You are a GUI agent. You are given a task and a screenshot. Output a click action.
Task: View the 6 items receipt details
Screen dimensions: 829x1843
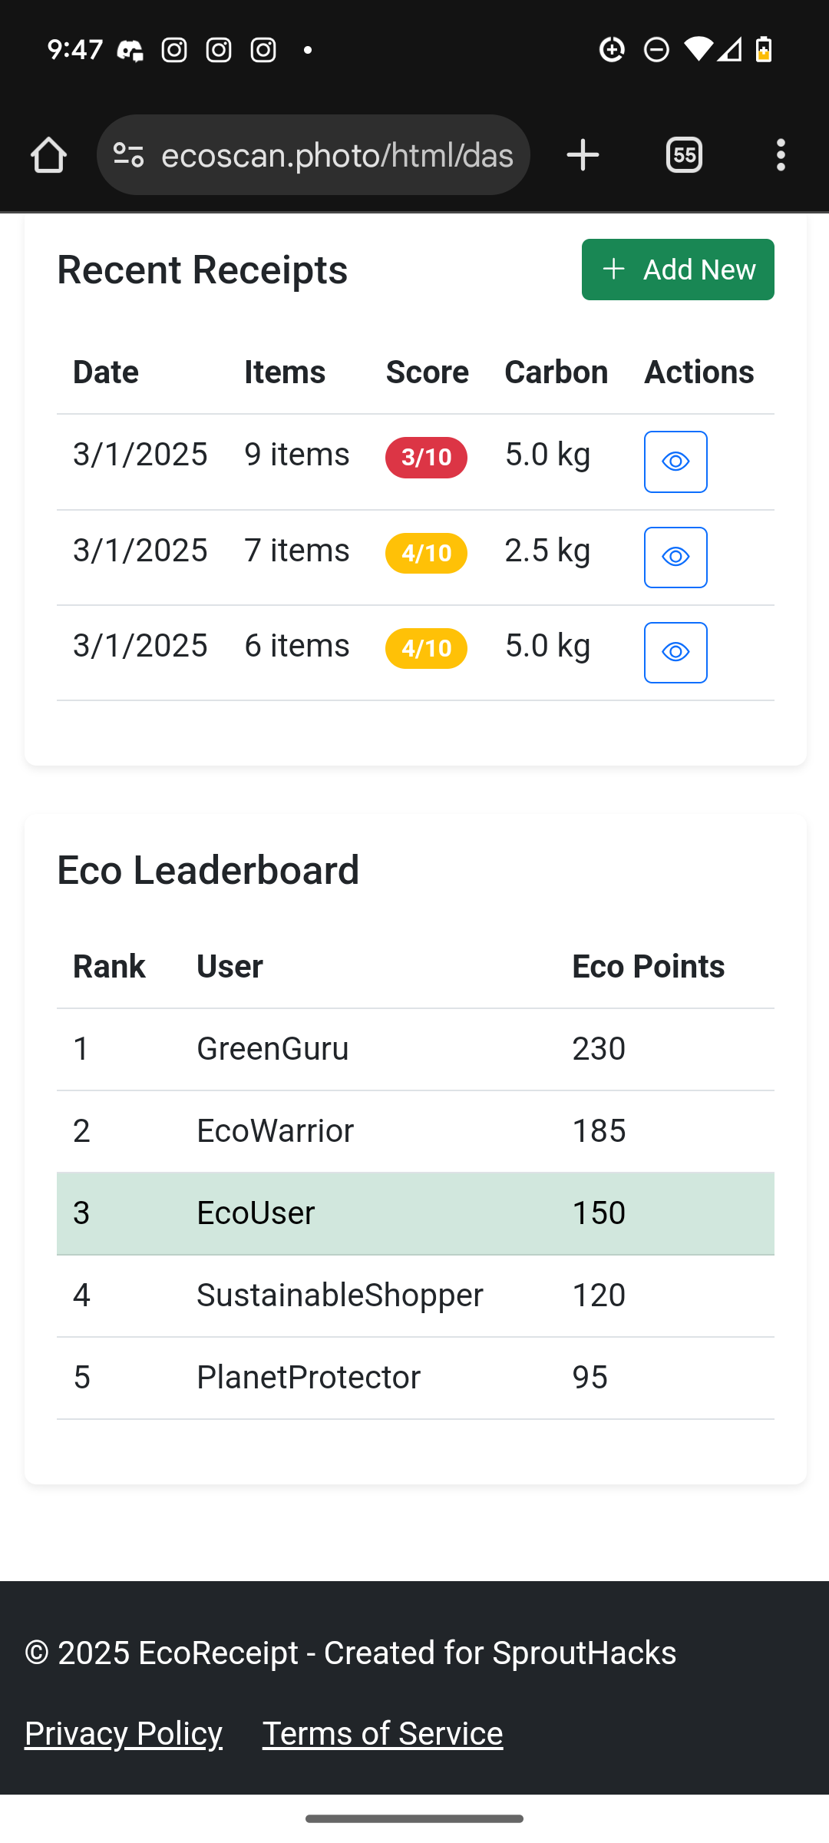point(675,653)
